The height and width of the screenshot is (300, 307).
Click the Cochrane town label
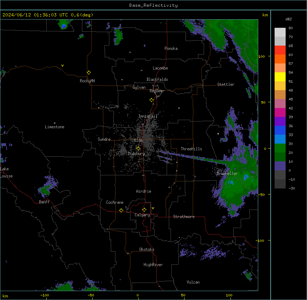pos(115,202)
